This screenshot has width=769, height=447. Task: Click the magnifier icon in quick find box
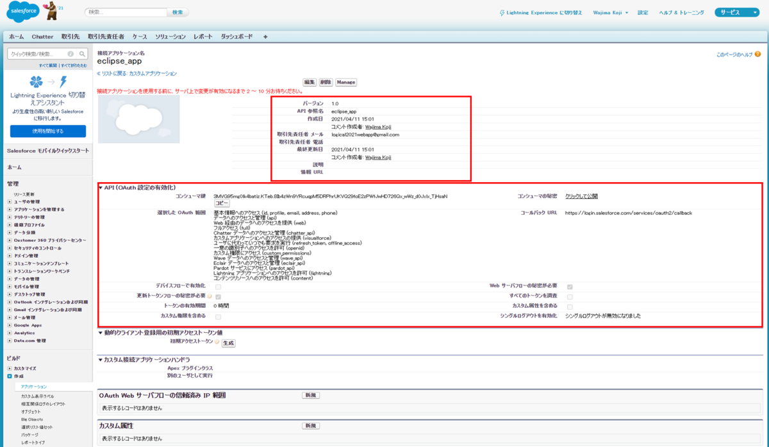(x=81, y=54)
